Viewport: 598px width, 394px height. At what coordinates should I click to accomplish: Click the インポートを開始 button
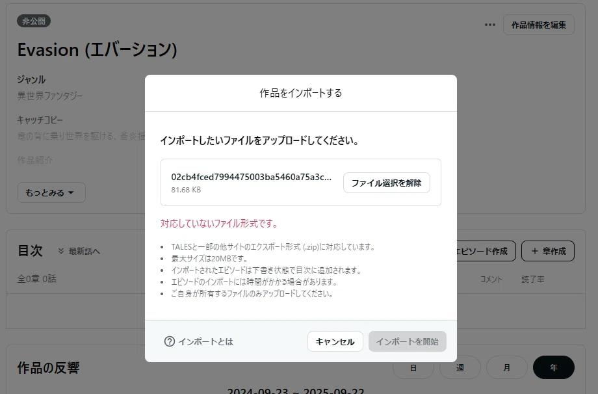[408, 341]
